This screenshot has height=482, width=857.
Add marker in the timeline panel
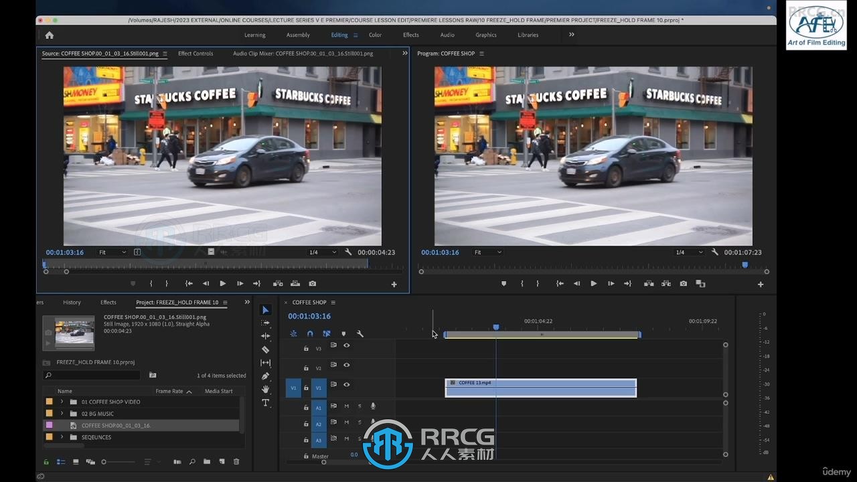pos(343,333)
